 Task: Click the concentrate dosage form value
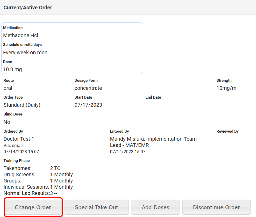tap(88, 88)
